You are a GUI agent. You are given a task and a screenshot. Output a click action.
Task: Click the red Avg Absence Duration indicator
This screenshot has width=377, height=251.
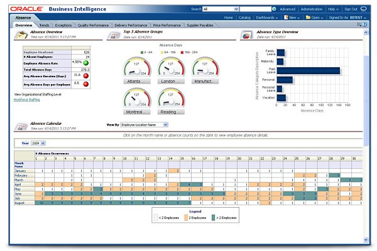click(86, 76)
